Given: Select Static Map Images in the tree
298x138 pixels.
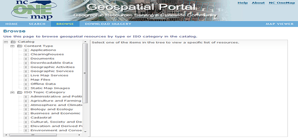Looking at the screenshot, I should point(50,88).
